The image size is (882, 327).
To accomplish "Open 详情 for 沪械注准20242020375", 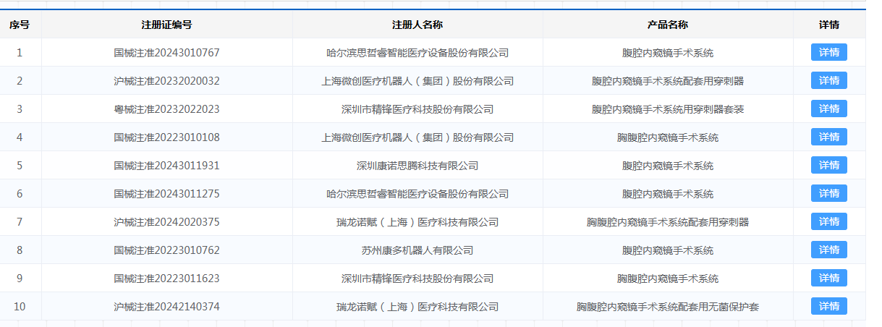I will click(828, 221).
